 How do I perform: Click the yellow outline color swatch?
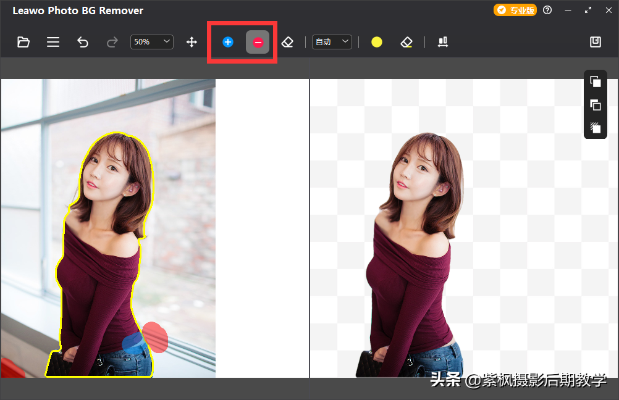tap(377, 42)
